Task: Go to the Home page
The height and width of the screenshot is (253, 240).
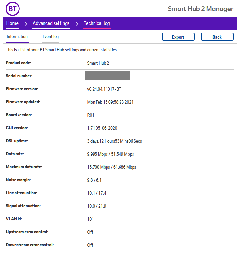Action: coord(12,23)
